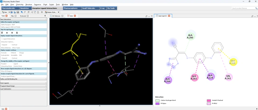The width and height of the screenshot is (258, 110).
Task: Expand Define and Edit Binding Site
Action: pos(9,79)
